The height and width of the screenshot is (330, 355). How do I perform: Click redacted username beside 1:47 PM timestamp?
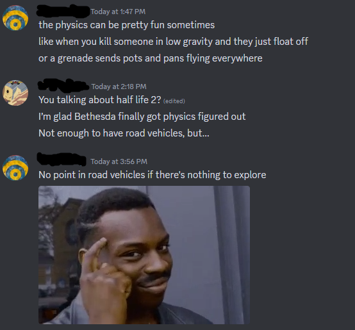coord(63,11)
